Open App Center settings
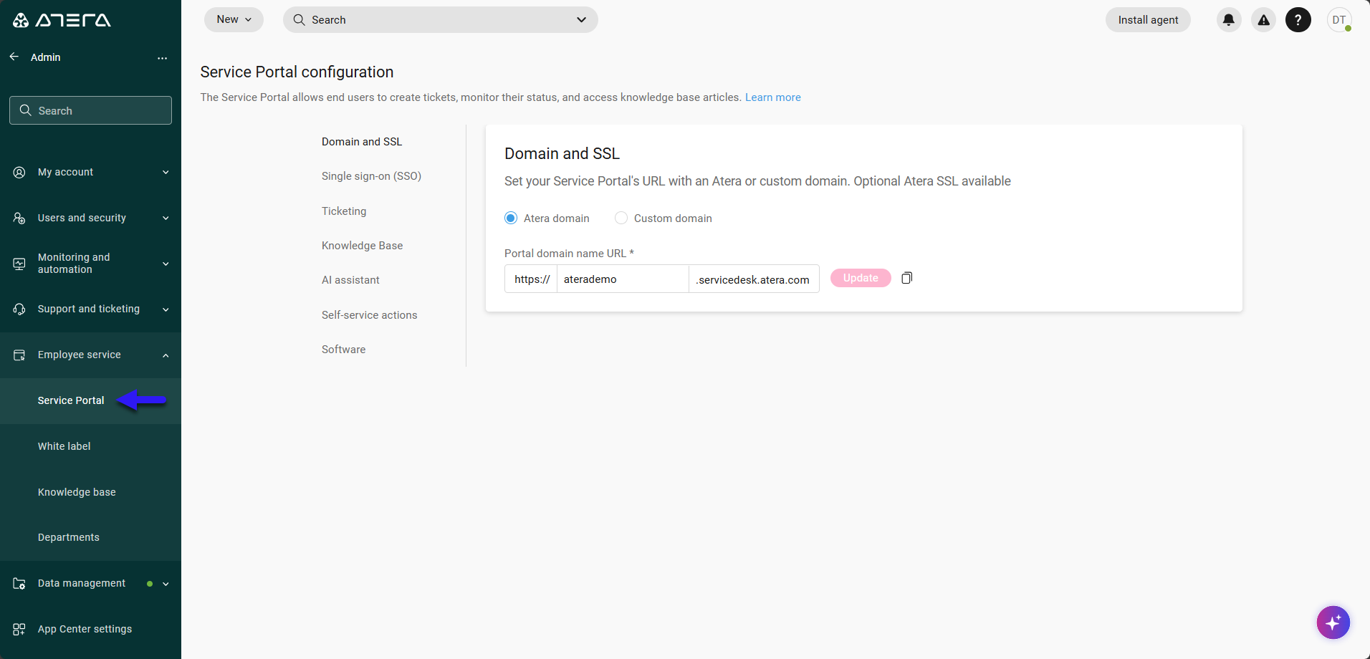The width and height of the screenshot is (1370, 659). point(85,629)
